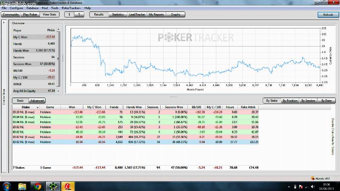Click the BB/100 overview stat
The width and height of the screenshot is (340, 191).
(x=34, y=70)
